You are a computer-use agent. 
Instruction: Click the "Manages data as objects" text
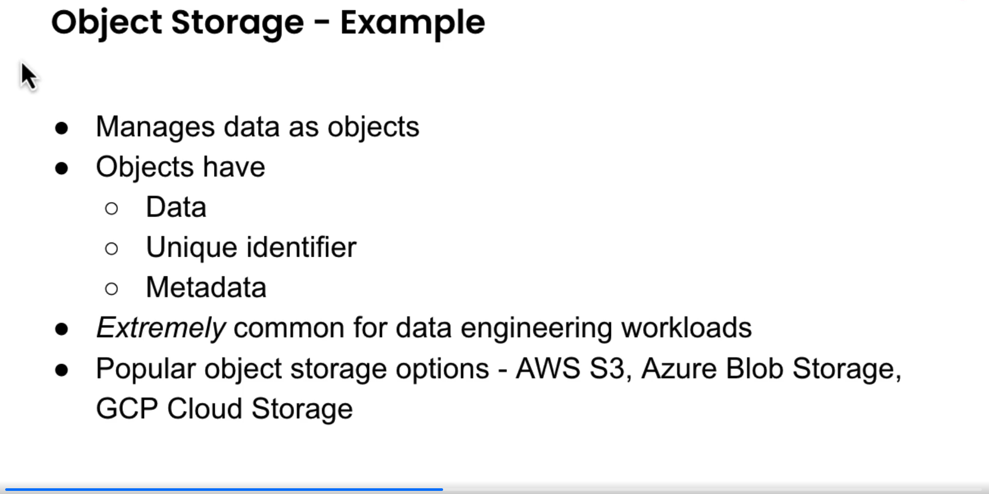257,127
